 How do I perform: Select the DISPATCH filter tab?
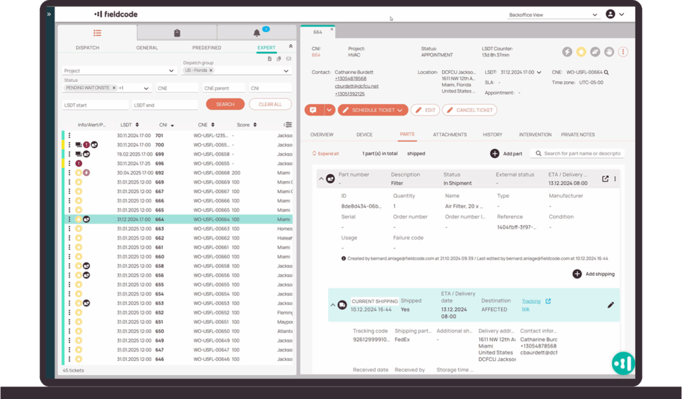coord(87,48)
